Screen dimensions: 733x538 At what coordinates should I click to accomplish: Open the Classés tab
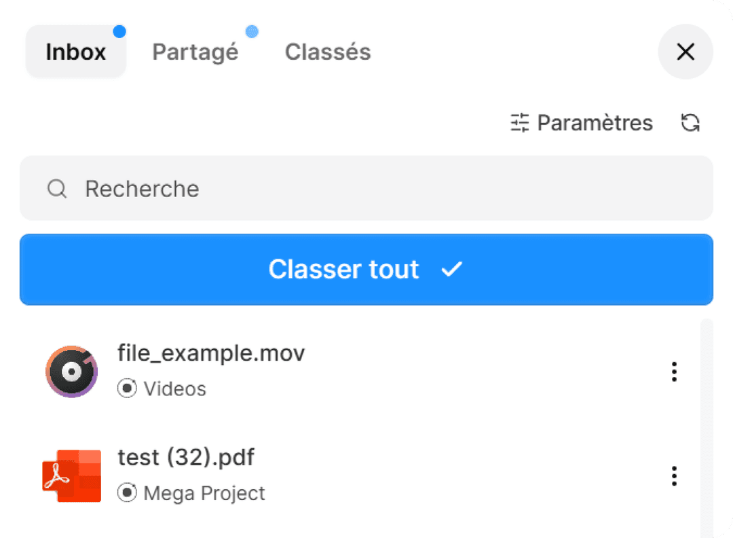328,52
